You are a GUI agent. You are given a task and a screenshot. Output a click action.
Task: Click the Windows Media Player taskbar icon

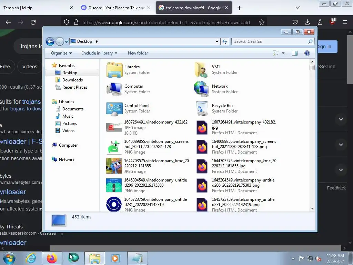(x=115, y=258)
